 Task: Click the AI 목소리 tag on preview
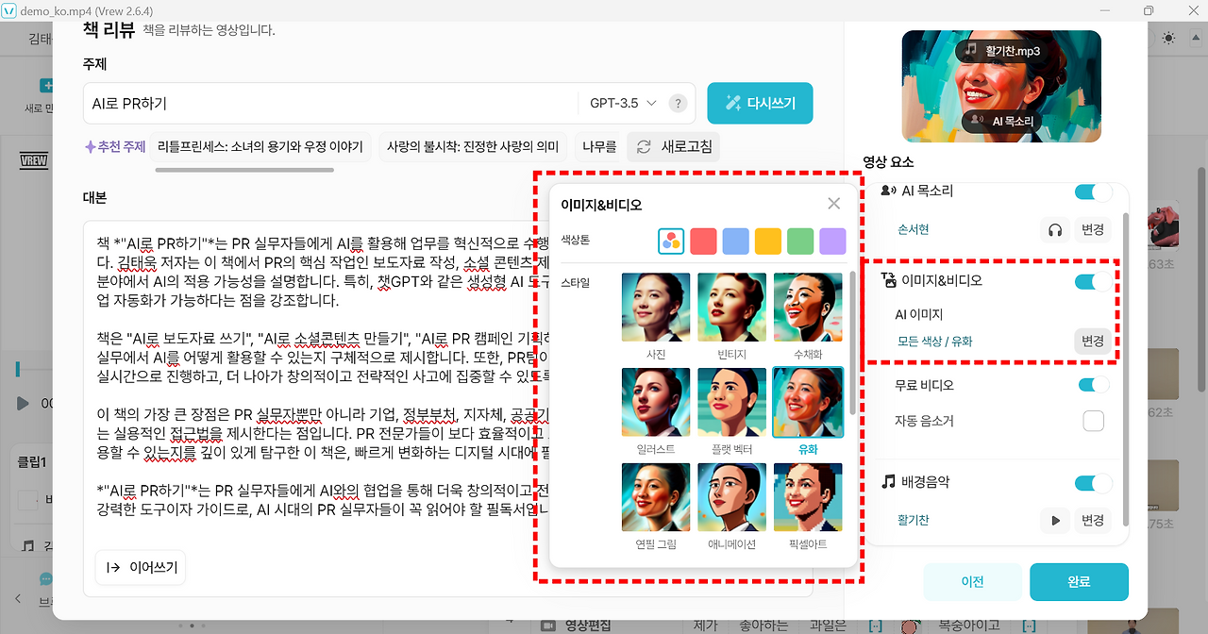click(x=1001, y=122)
